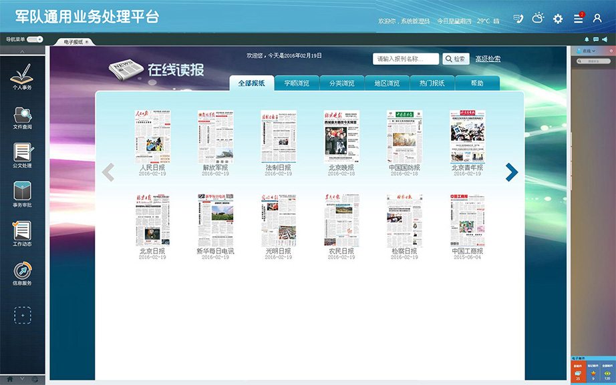Collapse sidebar using top up-chevron
Image resolution: width=616 pixels, height=385 pixels.
tap(23, 51)
